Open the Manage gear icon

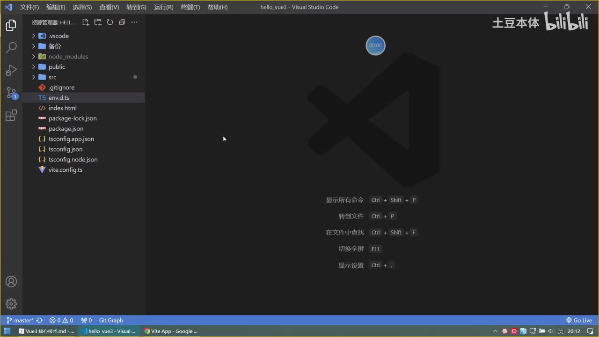tap(11, 304)
